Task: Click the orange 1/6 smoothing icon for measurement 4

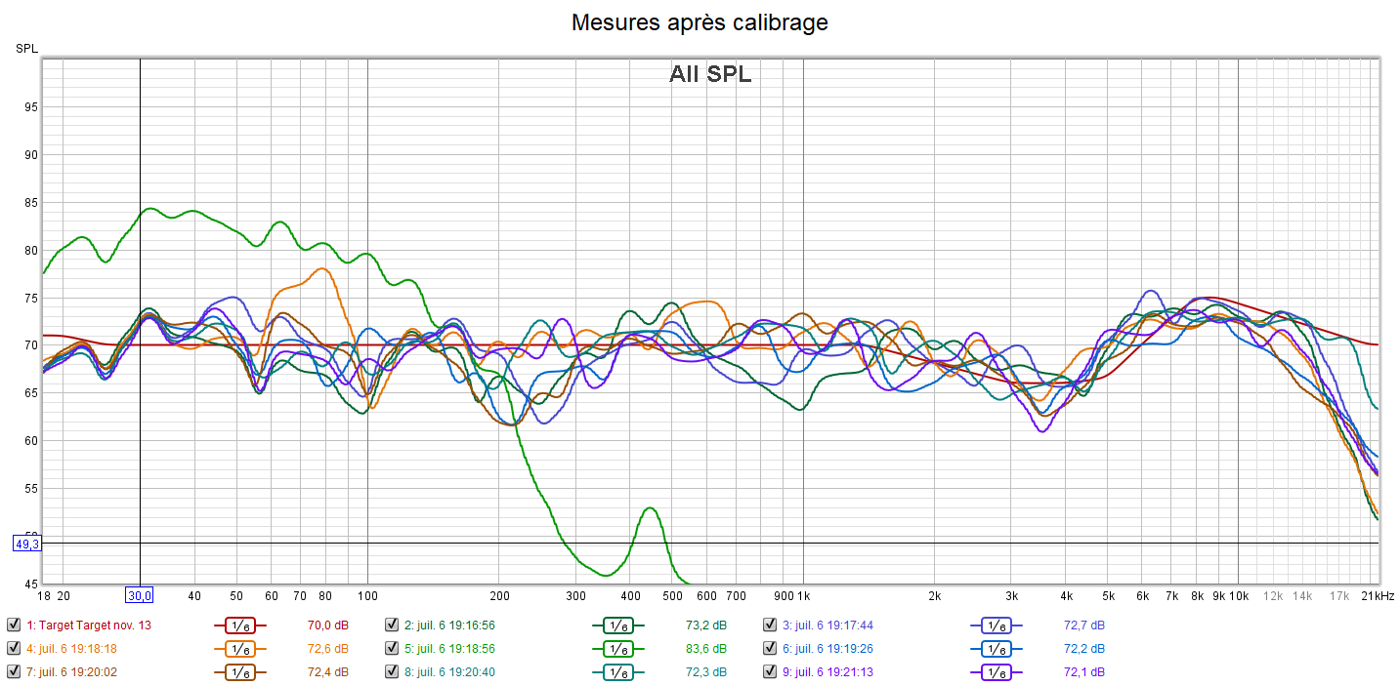Action: [x=239, y=649]
